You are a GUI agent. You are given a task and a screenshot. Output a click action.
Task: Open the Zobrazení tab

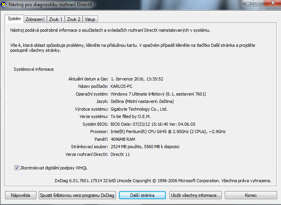35,19
